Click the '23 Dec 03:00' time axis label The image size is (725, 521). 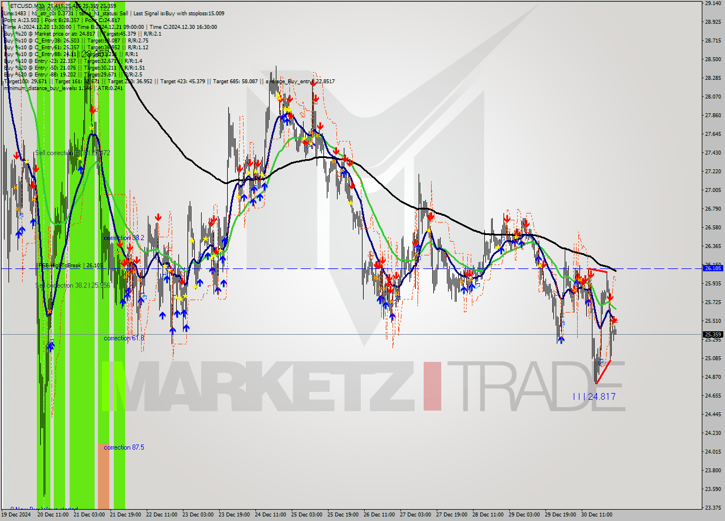(198, 515)
